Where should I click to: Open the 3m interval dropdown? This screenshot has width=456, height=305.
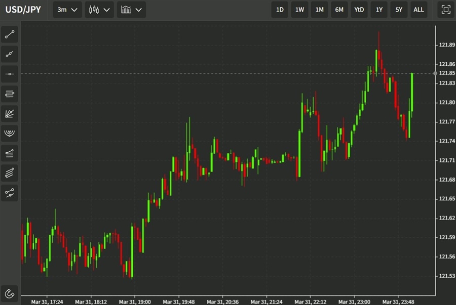click(67, 10)
